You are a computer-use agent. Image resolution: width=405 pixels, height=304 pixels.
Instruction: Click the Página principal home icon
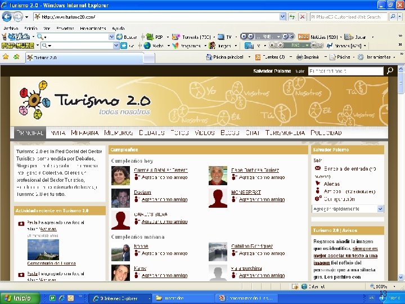(x=209, y=57)
